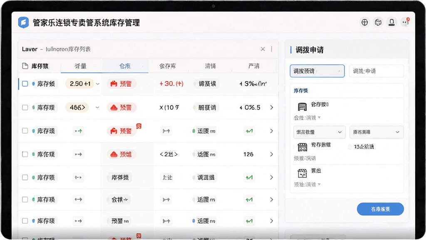Switch to the 仓庑 tab
Screen dimensions: 426x240
[x=125, y=66]
